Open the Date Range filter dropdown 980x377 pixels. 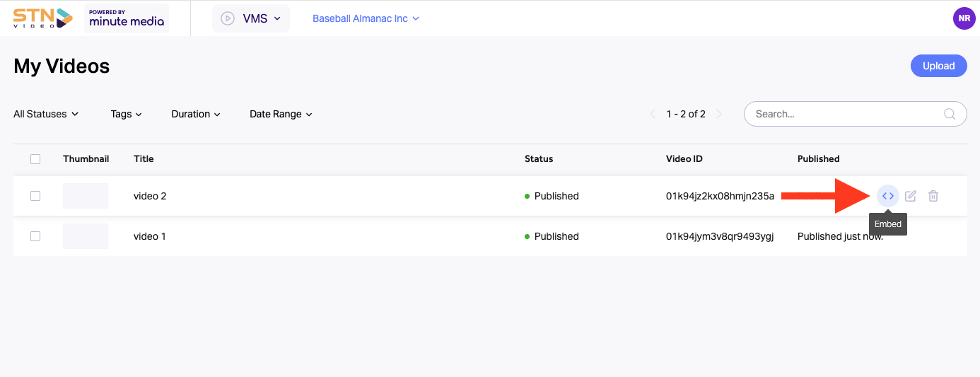pyautogui.click(x=281, y=114)
